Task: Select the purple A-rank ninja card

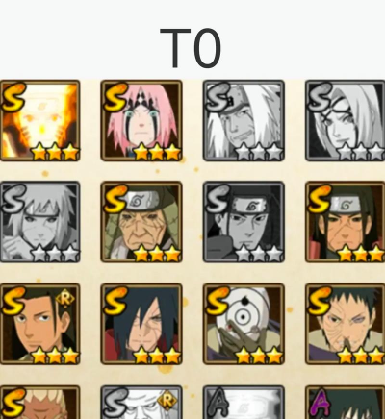Action: [346, 403]
